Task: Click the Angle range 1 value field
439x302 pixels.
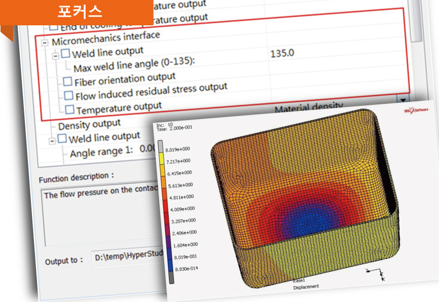Action: point(148,148)
